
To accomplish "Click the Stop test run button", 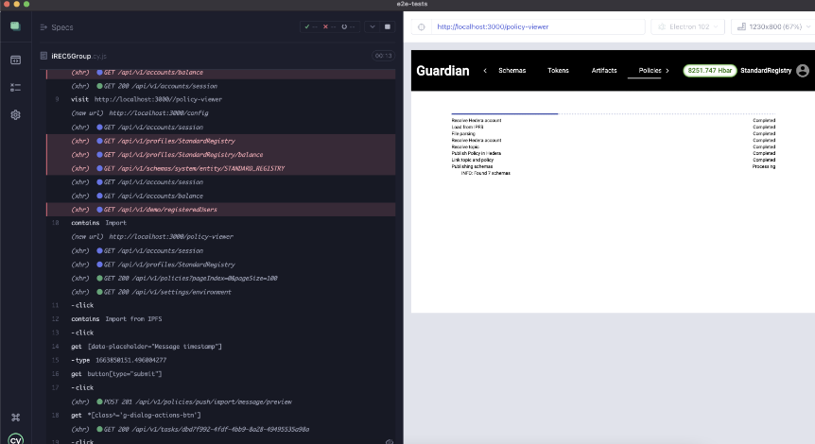I will [x=387, y=26].
